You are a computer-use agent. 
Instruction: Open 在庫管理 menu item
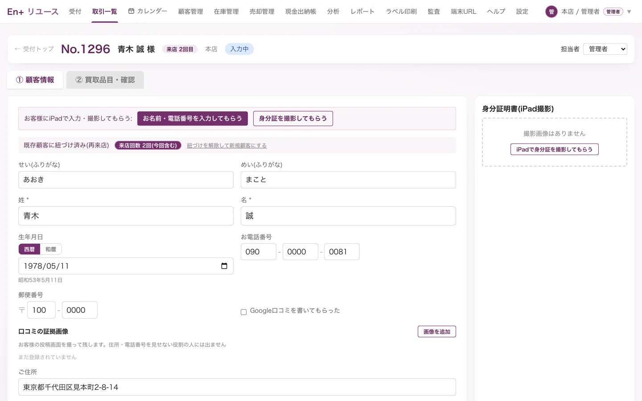point(226,12)
